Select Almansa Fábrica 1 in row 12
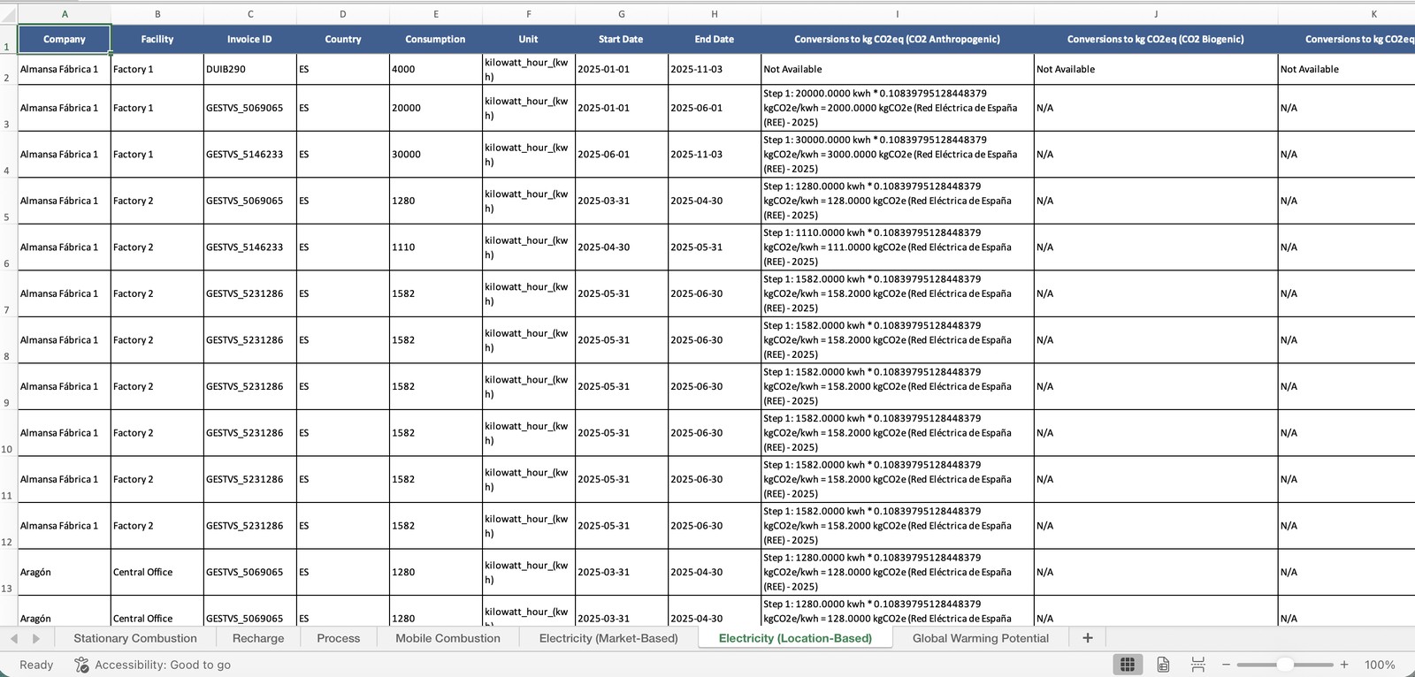 click(65, 525)
